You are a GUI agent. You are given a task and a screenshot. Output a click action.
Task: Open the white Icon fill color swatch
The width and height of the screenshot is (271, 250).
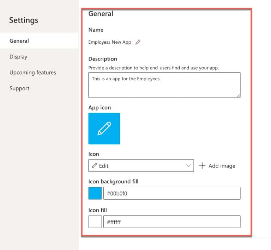pyautogui.click(x=95, y=222)
